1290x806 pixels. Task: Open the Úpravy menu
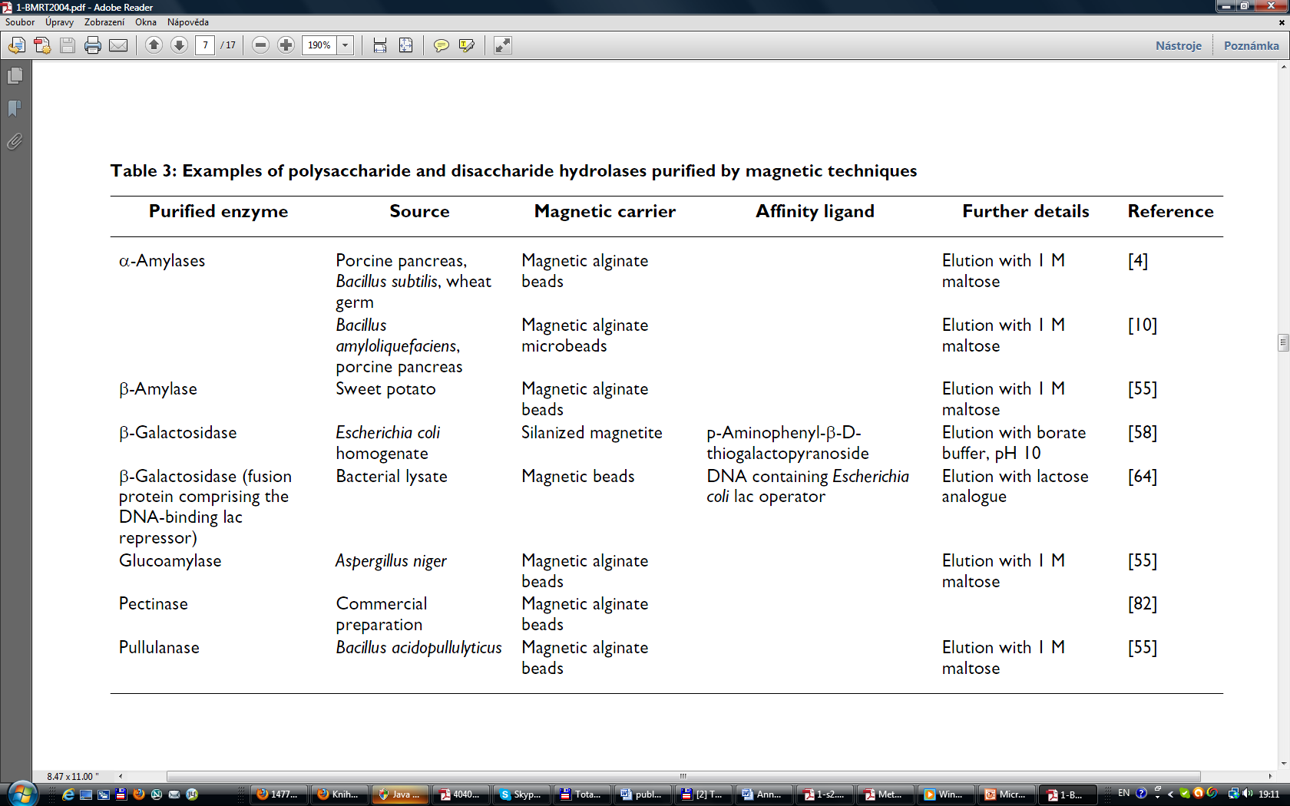(59, 22)
